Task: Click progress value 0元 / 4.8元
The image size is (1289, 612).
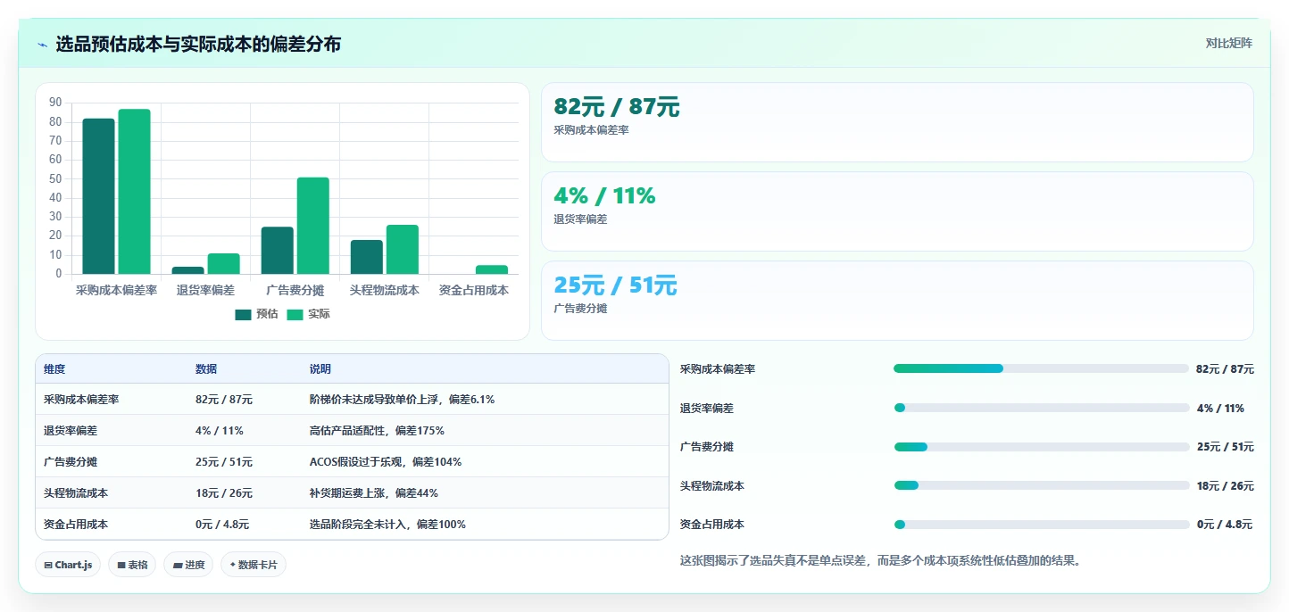Action: 1223,525
